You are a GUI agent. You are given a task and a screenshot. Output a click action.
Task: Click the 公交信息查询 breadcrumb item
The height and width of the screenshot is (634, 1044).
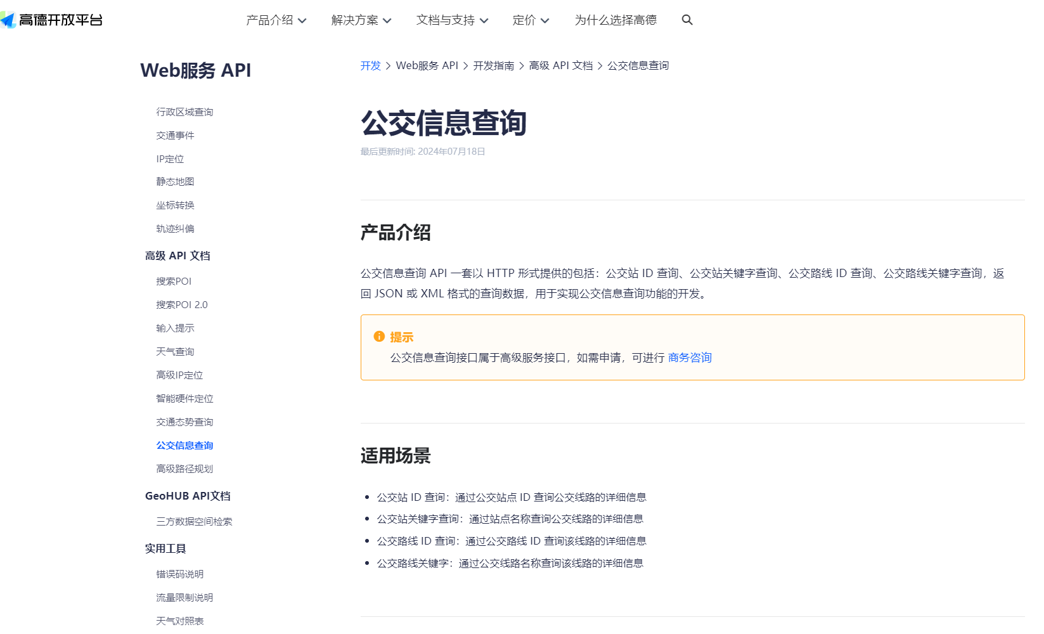pyautogui.click(x=638, y=66)
